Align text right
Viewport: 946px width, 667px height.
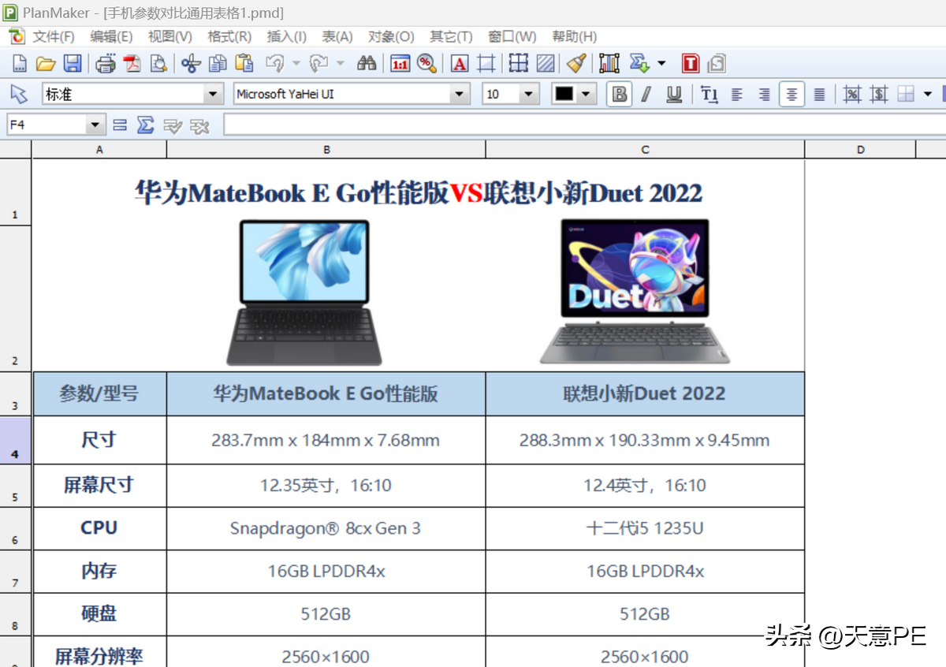[765, 95]
